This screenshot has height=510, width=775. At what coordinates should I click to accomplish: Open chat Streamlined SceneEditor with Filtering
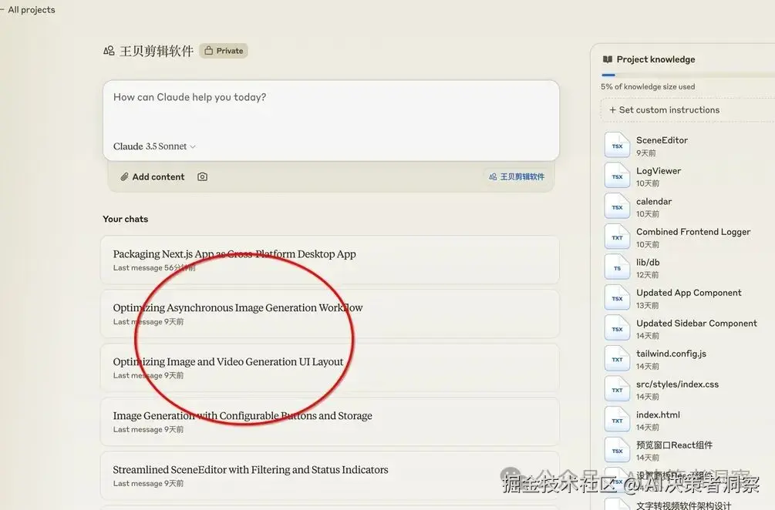(330, 475)
